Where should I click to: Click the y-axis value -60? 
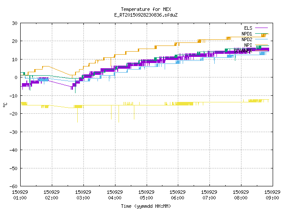tap(14, 186)
